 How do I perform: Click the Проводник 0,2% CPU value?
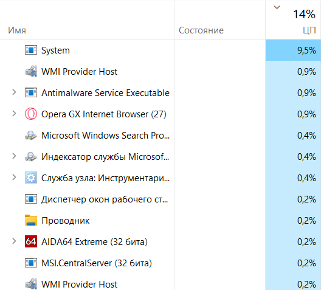point(306,221)
